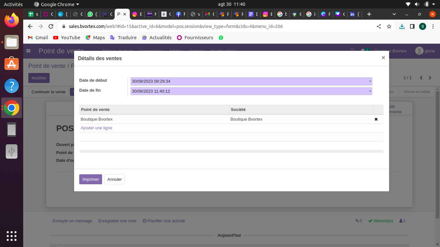Click the Date de début input field

coord(248,81)
